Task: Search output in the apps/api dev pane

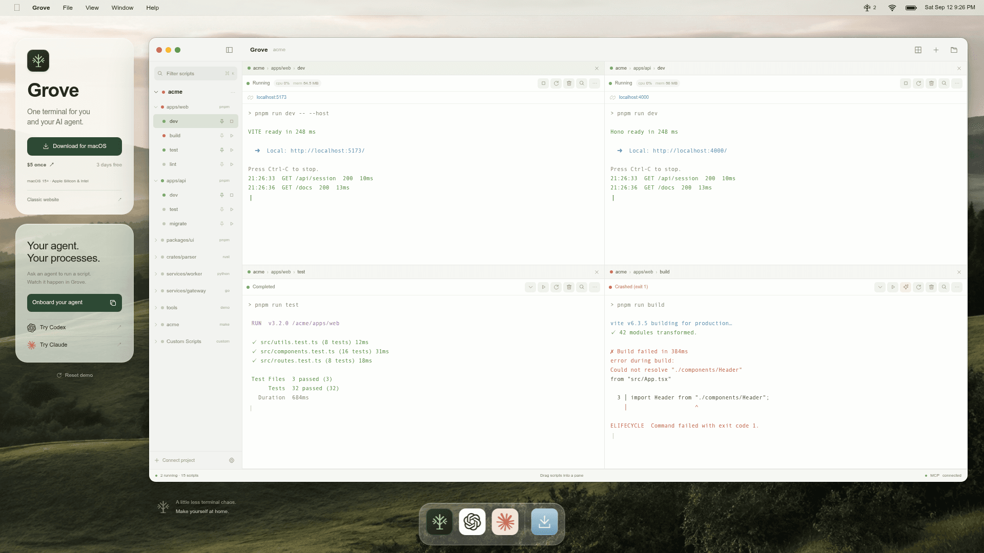Action: pos(944,83)
